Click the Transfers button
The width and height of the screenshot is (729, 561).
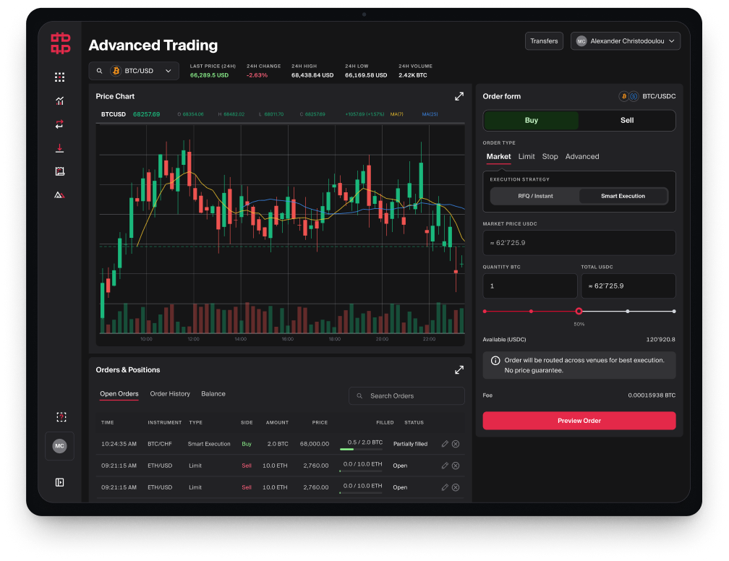[544, 41]
